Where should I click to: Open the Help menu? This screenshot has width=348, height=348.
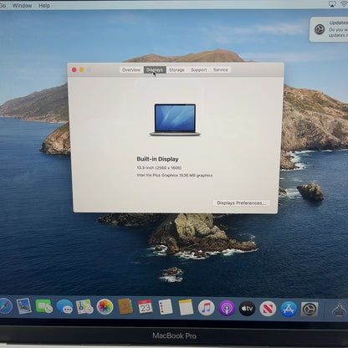pyautogui.click(x=44, y=6)
